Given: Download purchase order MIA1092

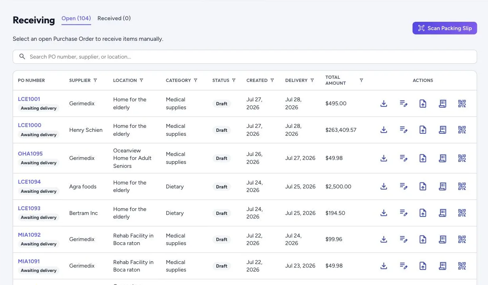Looking at the screenshot, I should pyautogui.click(x=383, y=239).
